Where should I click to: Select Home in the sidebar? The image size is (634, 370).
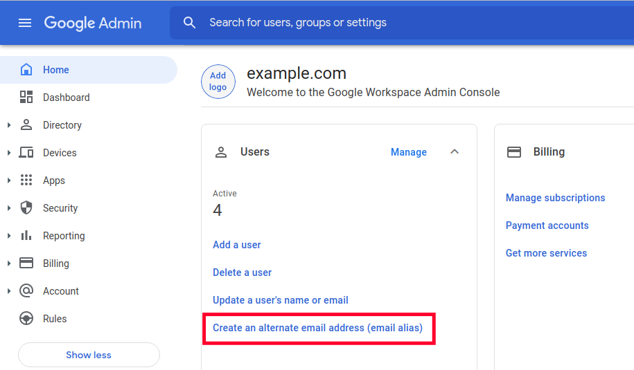point(88,70)
